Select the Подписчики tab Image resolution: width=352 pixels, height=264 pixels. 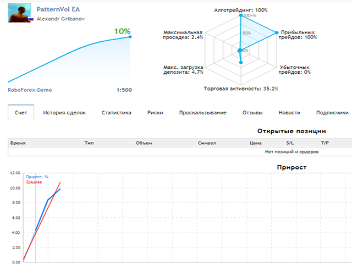point(332,113)
